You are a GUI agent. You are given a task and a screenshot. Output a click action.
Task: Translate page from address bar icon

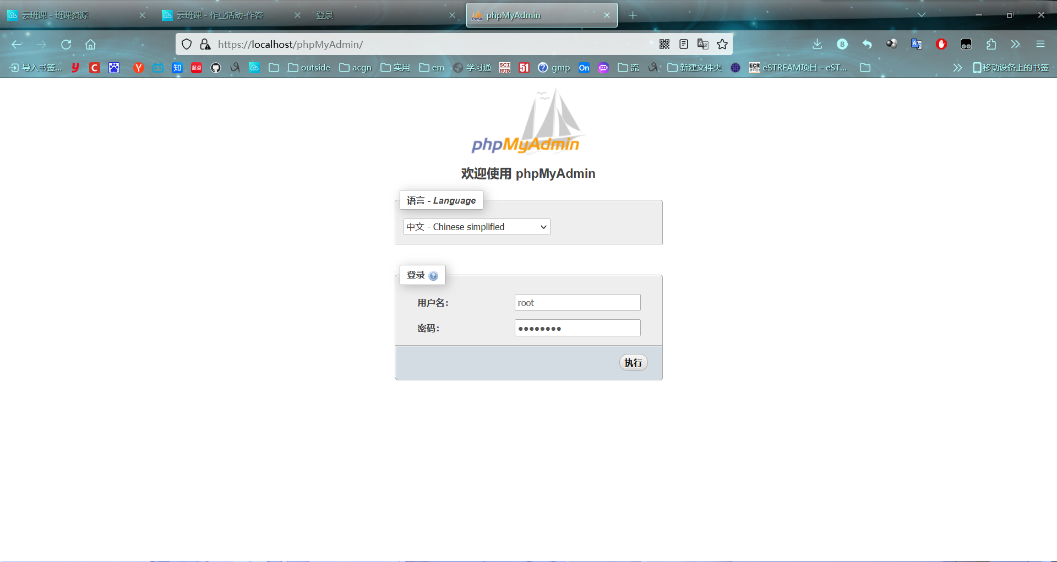[x=703, y=45]
